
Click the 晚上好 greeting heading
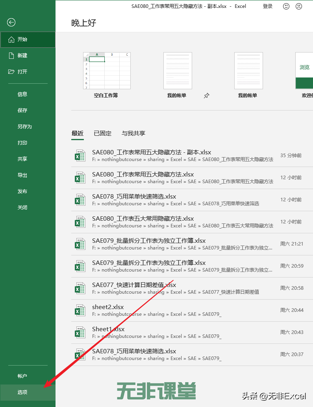click(83, 23)
